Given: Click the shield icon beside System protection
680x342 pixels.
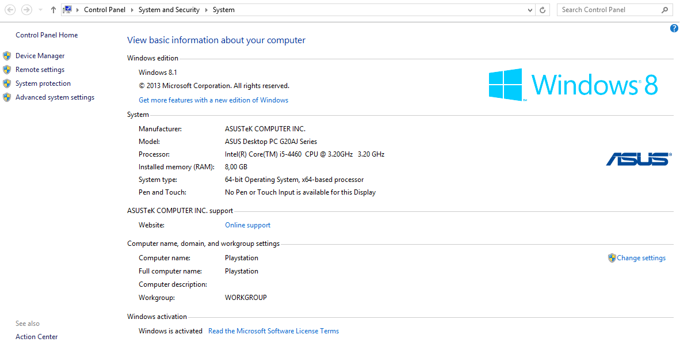Looking at the screenshot, I should coord(7,83).
